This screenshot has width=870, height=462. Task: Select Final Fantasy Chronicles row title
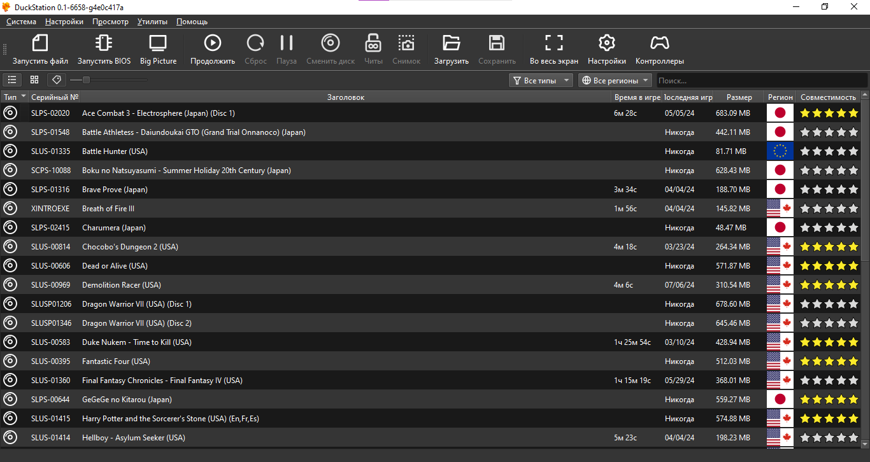point(162,381)
